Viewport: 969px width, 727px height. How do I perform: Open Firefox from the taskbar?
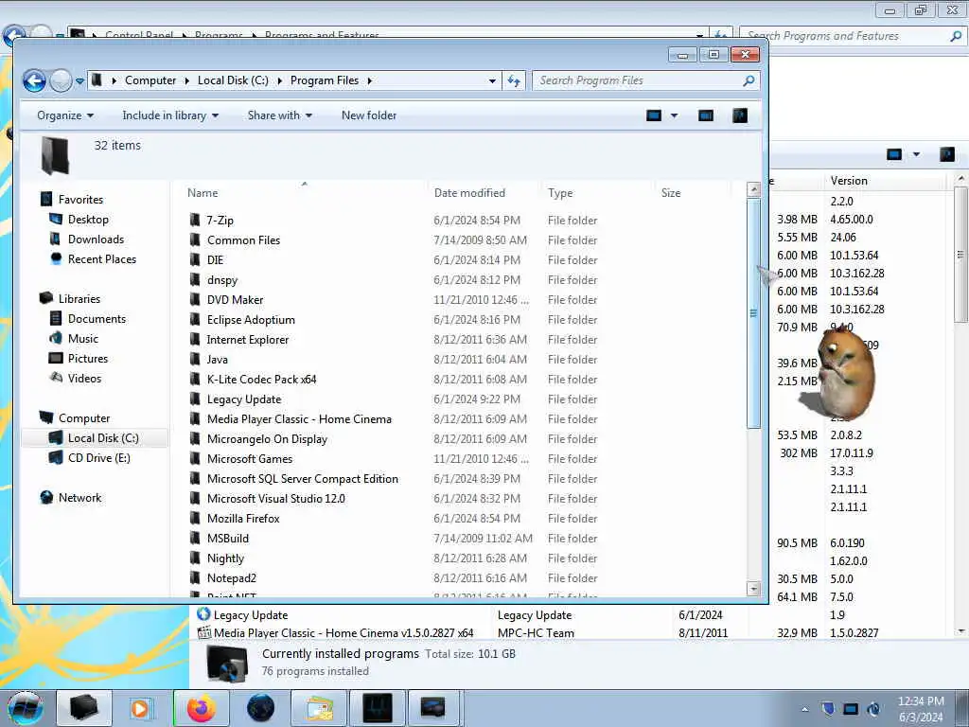pos(201,708)
